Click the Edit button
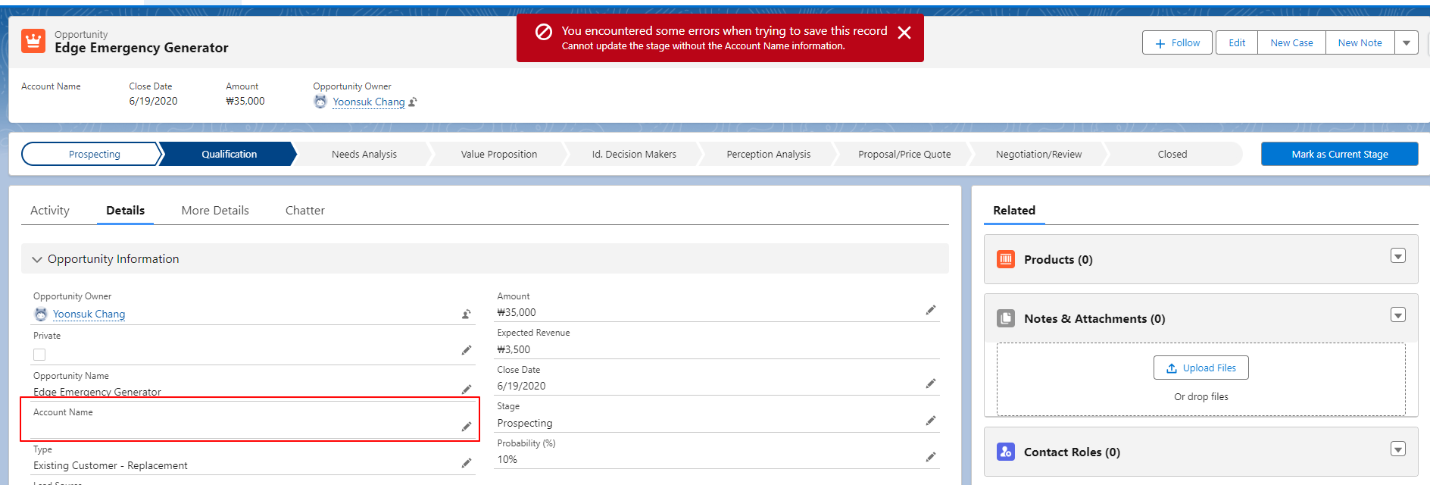This screenshot has width=1430, height=485. pyautogui.click(x=1237, y=43)
